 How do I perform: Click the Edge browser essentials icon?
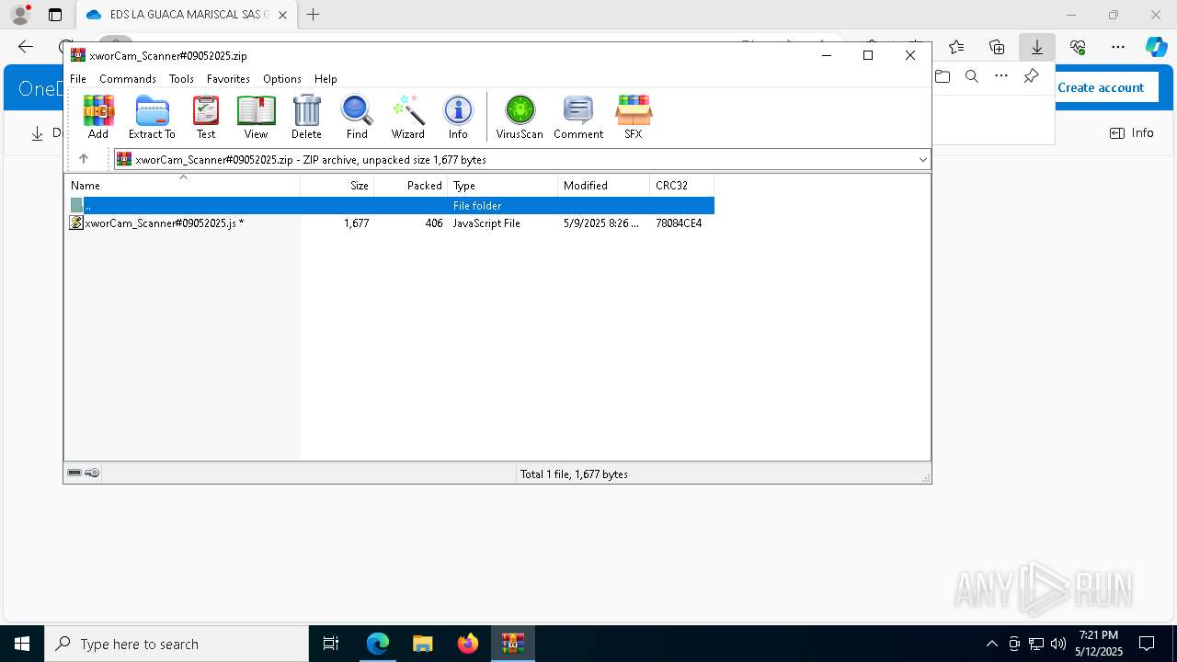click(x=1078, y=47)
